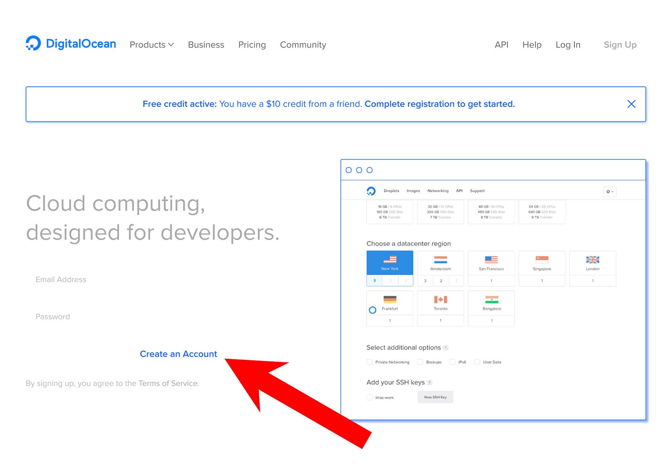Click the Sign Up button
Viewport: 671px width, 473px height.
[620, 45]
